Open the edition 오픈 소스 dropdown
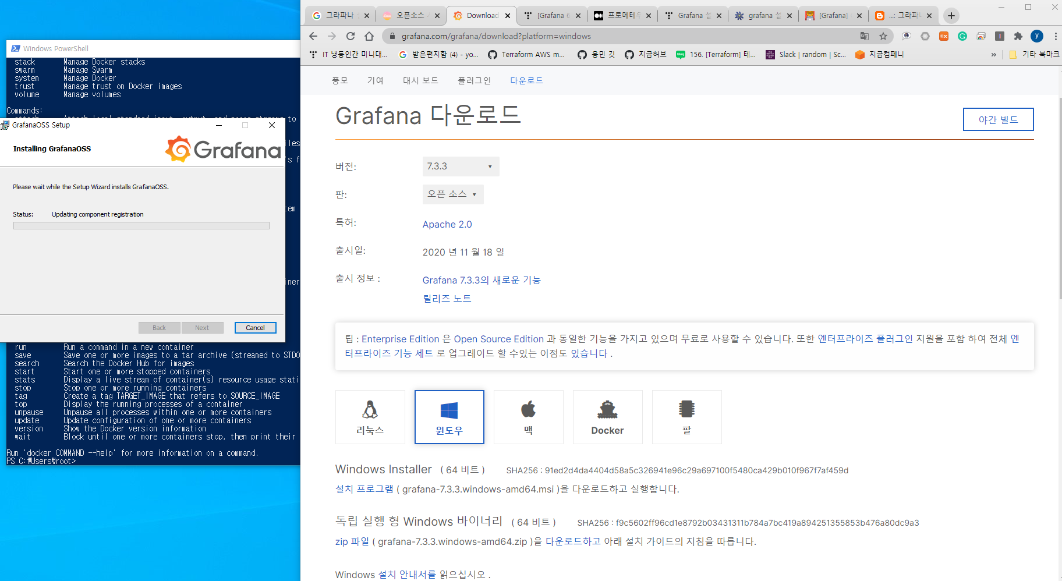Screen dimensions: 1062x581 pos(453,194)
